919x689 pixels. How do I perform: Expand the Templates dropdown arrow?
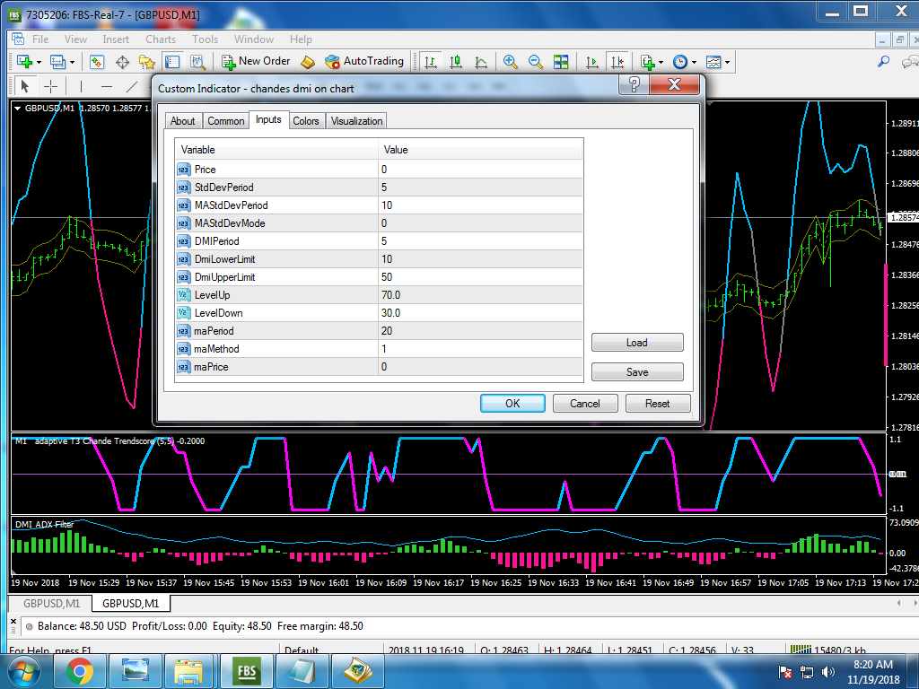[727, 63]
